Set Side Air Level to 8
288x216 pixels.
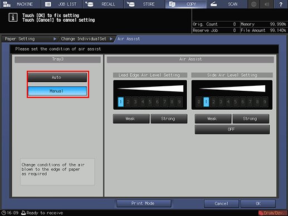257,102
